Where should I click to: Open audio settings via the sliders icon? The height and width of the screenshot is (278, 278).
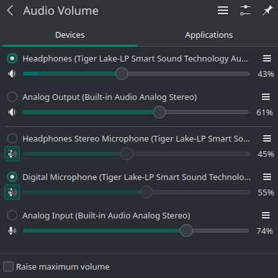(x=245, y=10)
